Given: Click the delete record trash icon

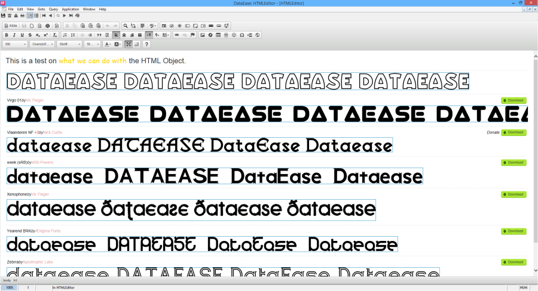Looking at the screenshot, I should pyautogui.click(x=10, y=16).
